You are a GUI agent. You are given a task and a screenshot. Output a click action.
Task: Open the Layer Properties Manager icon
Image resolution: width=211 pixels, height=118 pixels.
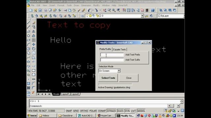click(82, 16)
